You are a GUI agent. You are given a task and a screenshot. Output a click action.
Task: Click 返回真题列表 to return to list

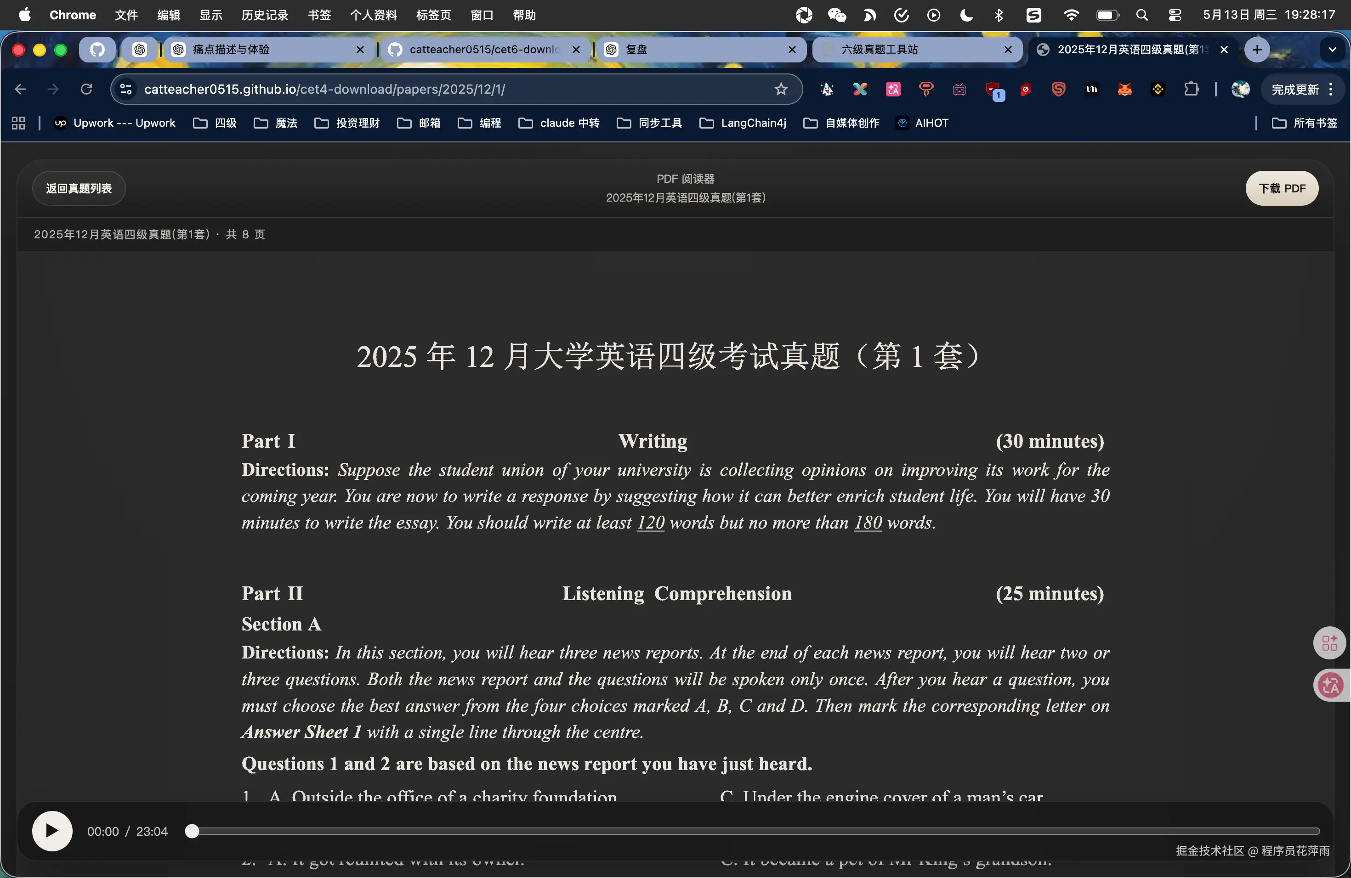click(78, 188)
